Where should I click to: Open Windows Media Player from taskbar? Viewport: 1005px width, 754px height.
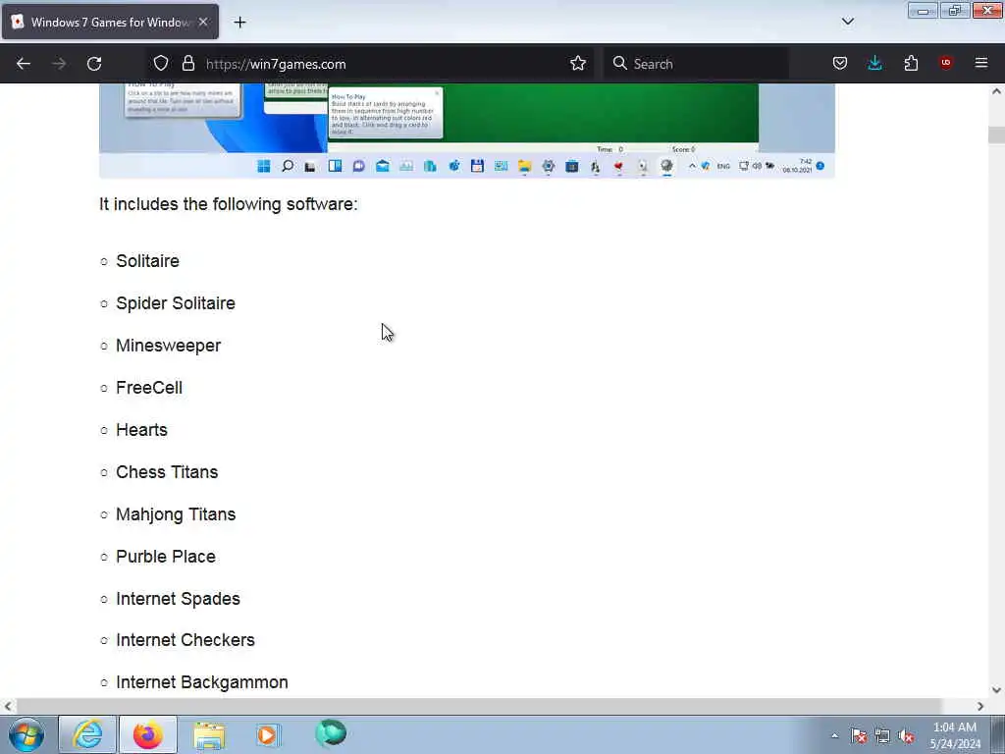tap(268, 734)
